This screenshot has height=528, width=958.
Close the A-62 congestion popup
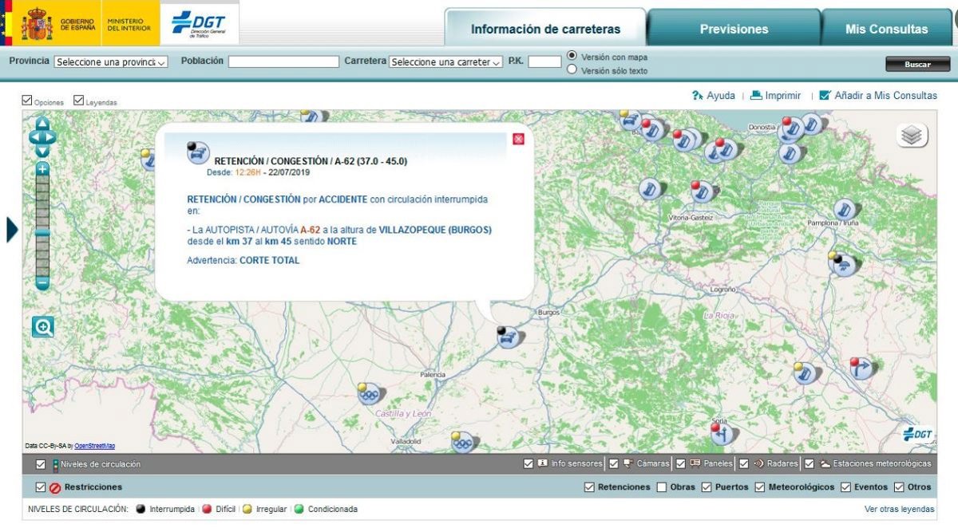(518, 140)
